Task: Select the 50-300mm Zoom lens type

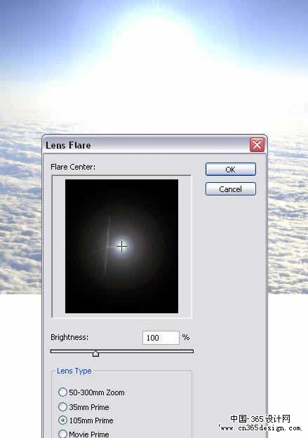Action: coord(62,392)
